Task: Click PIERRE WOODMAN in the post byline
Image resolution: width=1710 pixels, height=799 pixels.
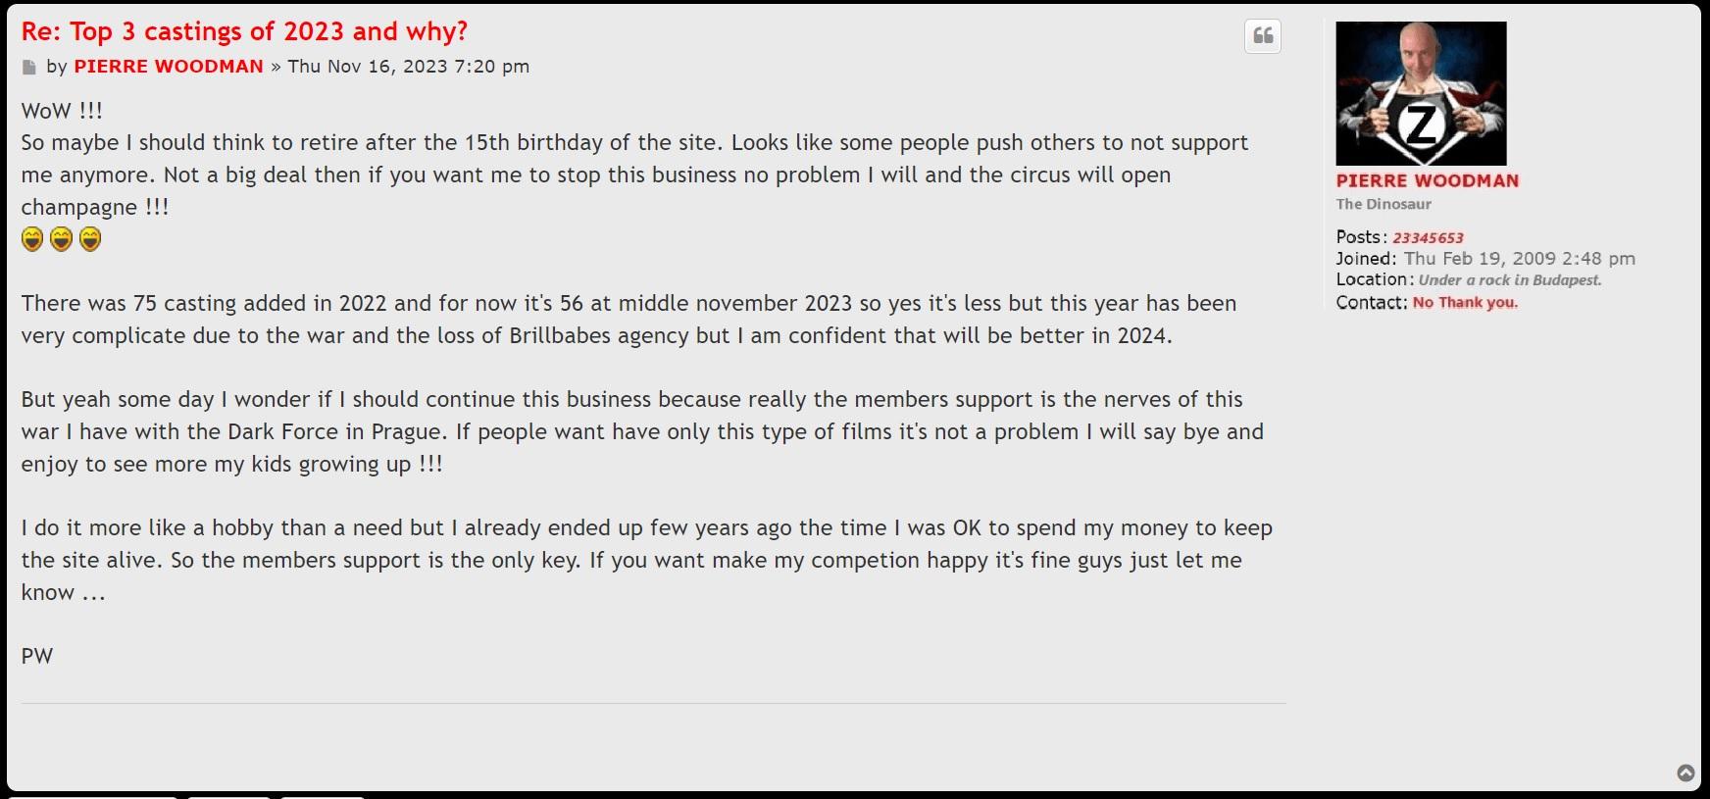Action: coord(169,67)
